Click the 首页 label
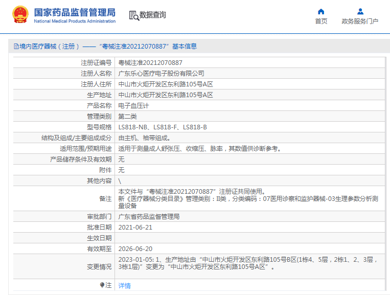The image size is (390, 295). pyautogui.click(x=321, y=21)
